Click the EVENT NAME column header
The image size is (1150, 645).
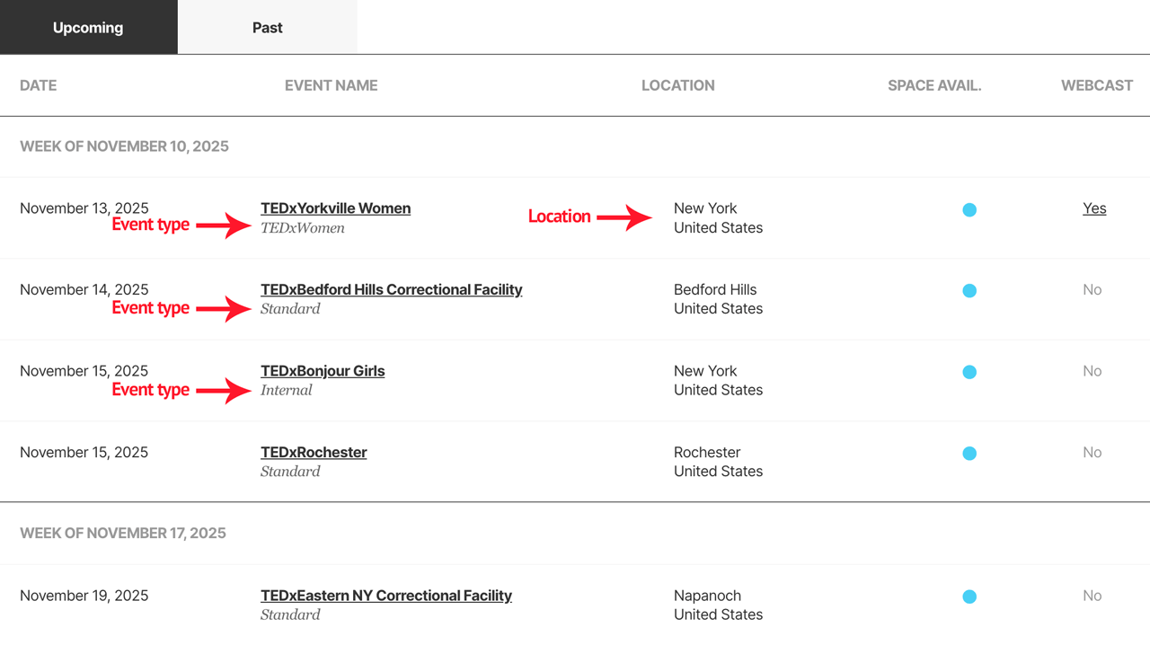tap(331, 85)
